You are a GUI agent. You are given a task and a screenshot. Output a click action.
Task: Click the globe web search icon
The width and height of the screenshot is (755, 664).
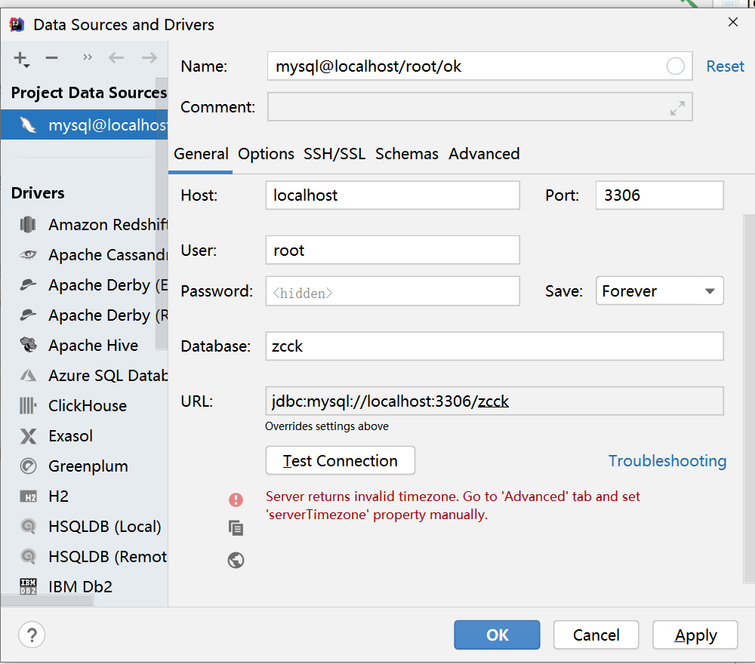[x=236, y=560]
